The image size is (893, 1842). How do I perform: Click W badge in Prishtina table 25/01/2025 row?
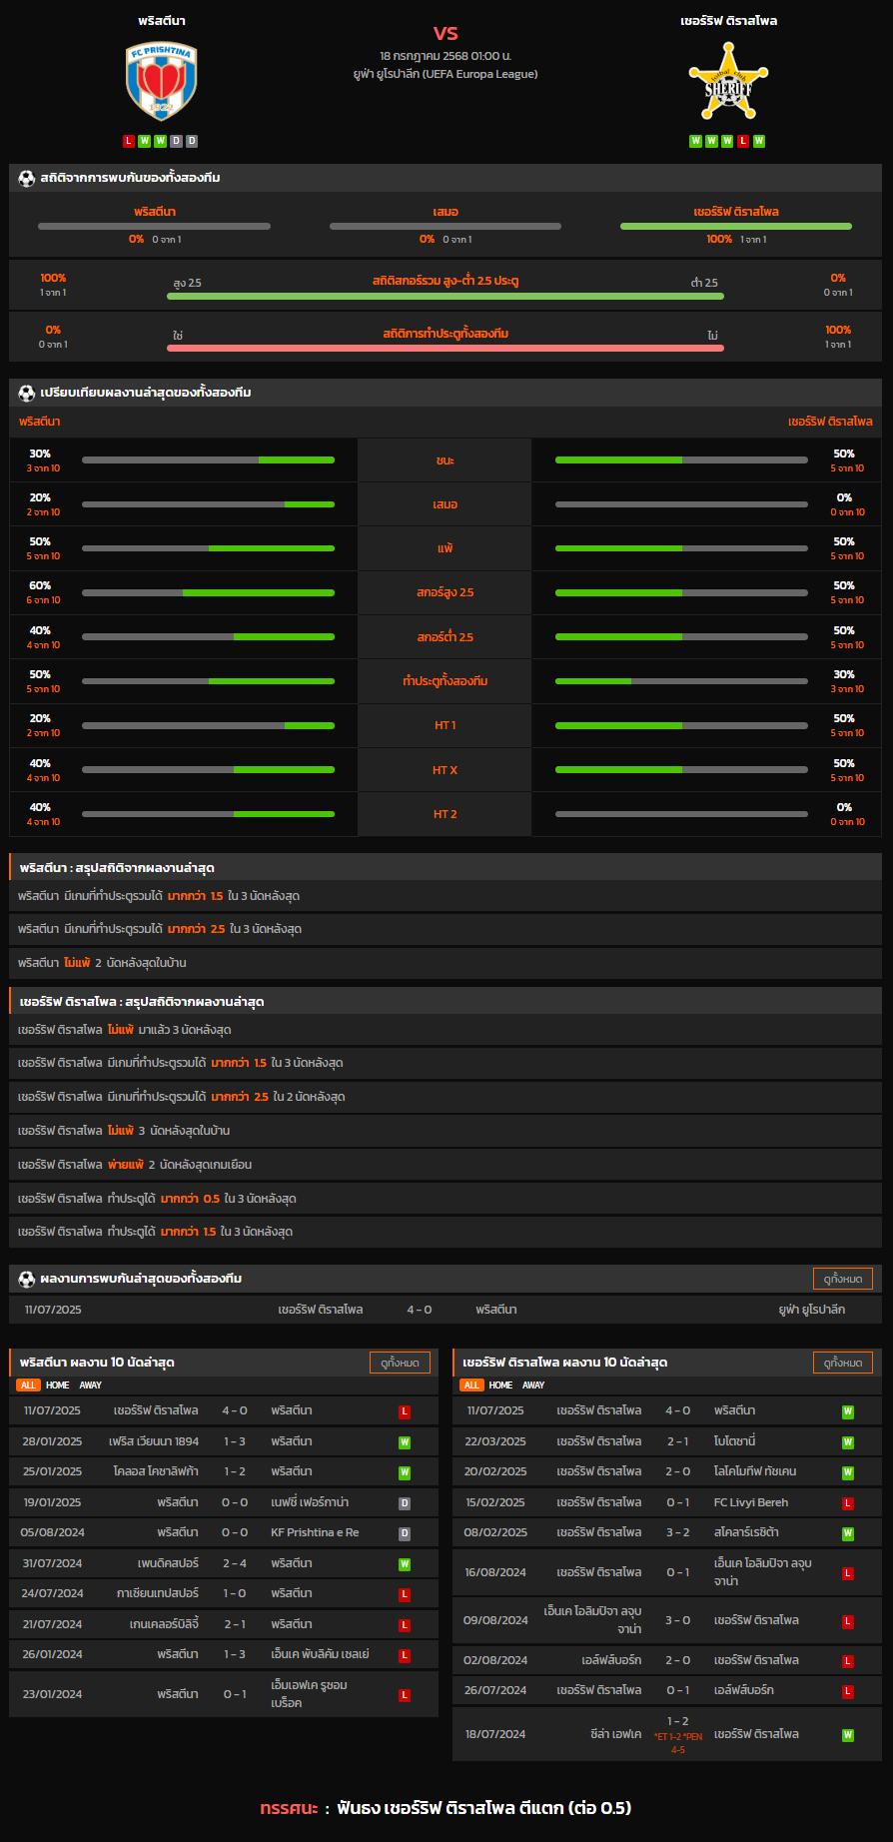click(405, 1472)
